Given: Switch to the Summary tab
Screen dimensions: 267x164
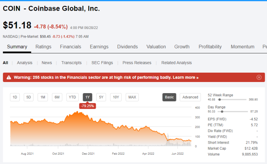Looking at the screenshot, I should coord(17,47).
